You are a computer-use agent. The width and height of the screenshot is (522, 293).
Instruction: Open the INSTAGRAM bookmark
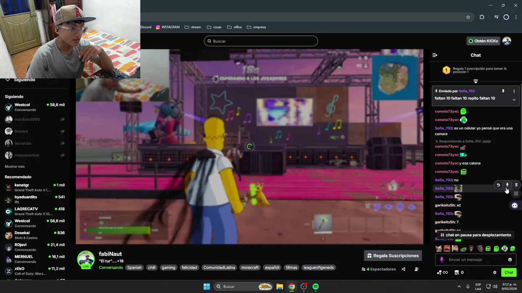click(x=168, y=27)
